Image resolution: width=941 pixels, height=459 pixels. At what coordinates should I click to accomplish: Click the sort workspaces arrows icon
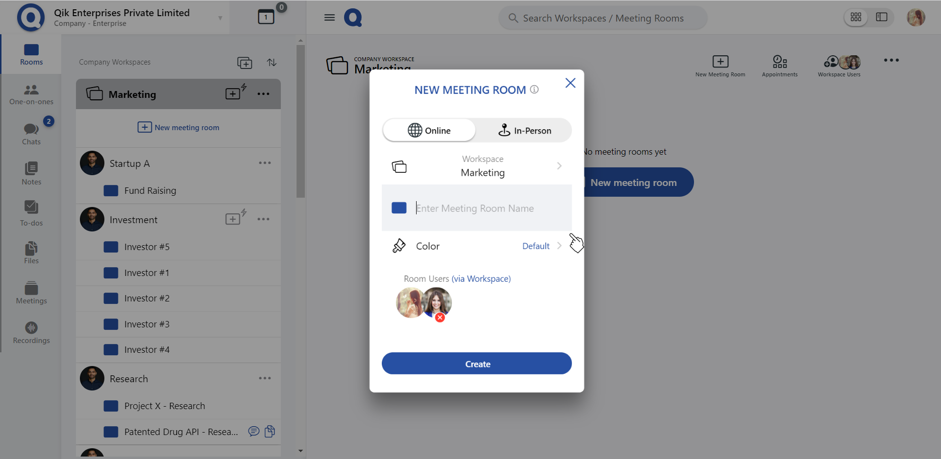click(x=272, y=62)
